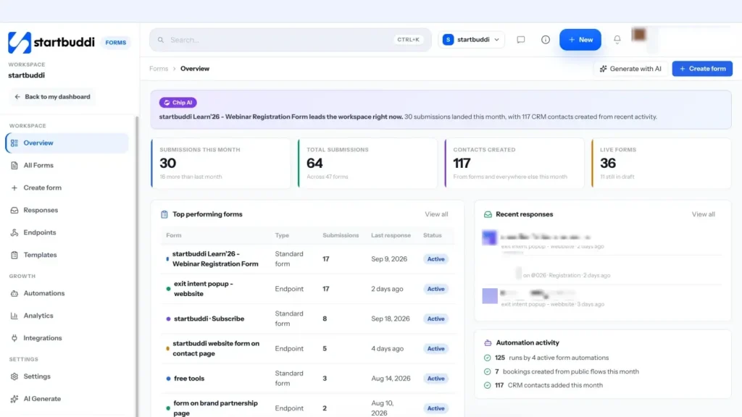Click the All Forms document icon
The image size is (742, 417).
14,166
